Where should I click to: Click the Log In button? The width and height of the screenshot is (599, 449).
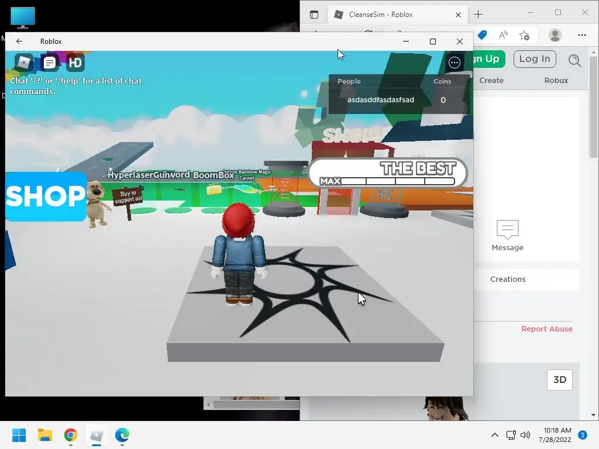pos(535,59)
